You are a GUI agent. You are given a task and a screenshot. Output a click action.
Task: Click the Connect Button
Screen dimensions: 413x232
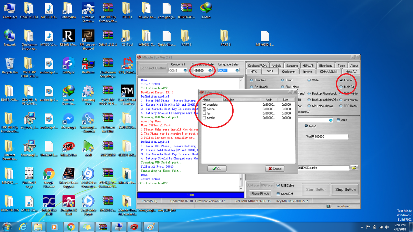click(153, 68)
